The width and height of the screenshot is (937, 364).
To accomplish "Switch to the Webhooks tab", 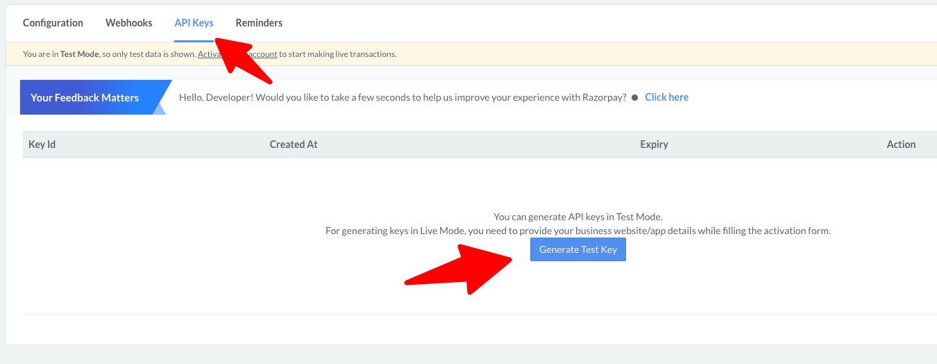I will pyautogui.click(x=128, y=23).
